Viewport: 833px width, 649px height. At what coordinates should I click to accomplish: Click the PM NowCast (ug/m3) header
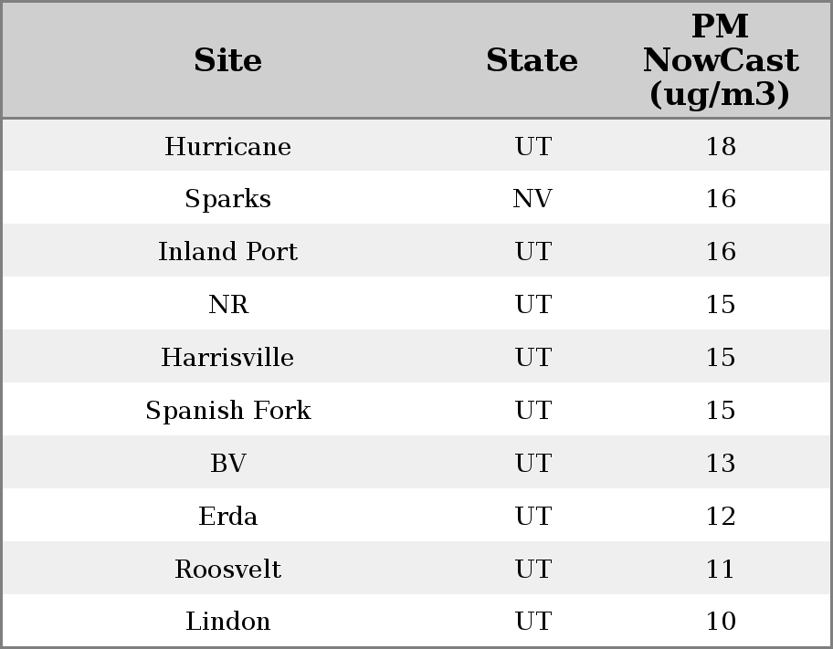click(x=721, y=61)
